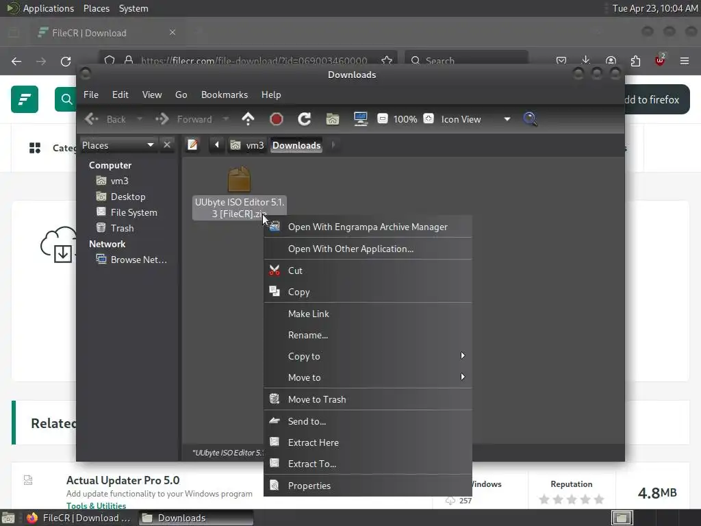The height and width of the screenshot is (526, 701).
Task: Zoom out using minus icon
Action: click(383, 118)
